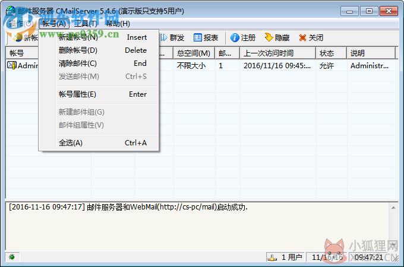
Task: Click the 新帐 toolbar icon
Action: pyautogui.click(x=18, y=37)
